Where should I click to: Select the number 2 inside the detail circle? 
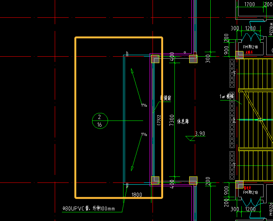pos(99,117)
